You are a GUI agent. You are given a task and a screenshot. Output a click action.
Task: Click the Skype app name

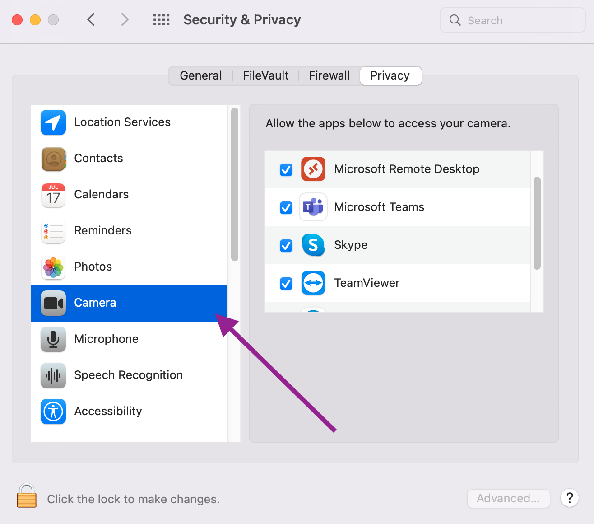point(351,245)
